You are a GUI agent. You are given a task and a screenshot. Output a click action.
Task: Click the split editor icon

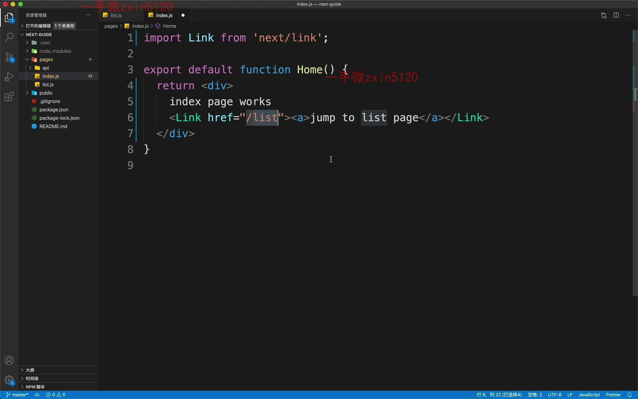click(616, 15)
